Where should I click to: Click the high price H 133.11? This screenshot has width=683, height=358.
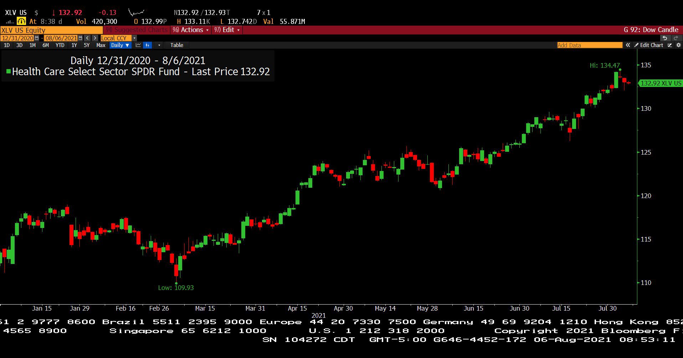pyautogui.click(x=193, y=21)
